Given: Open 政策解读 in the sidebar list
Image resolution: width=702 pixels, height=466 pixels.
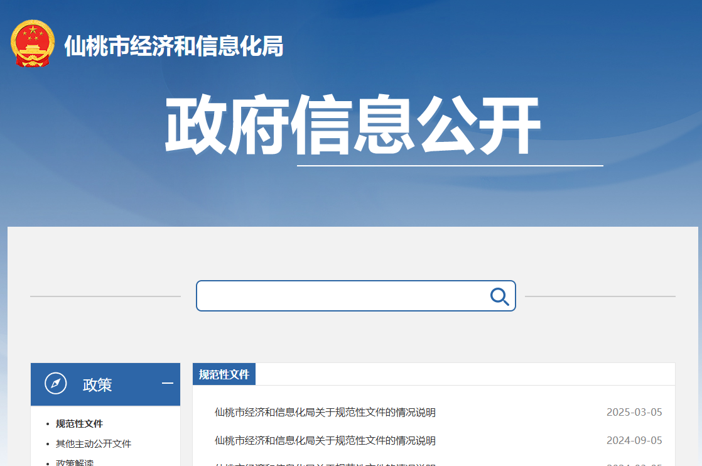Looking at the screenshot, I should pyautogui.click(x=75, y=462).
